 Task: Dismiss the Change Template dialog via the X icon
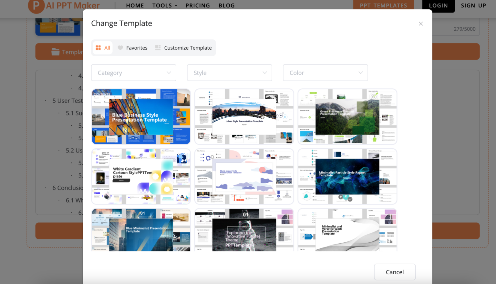421,24
